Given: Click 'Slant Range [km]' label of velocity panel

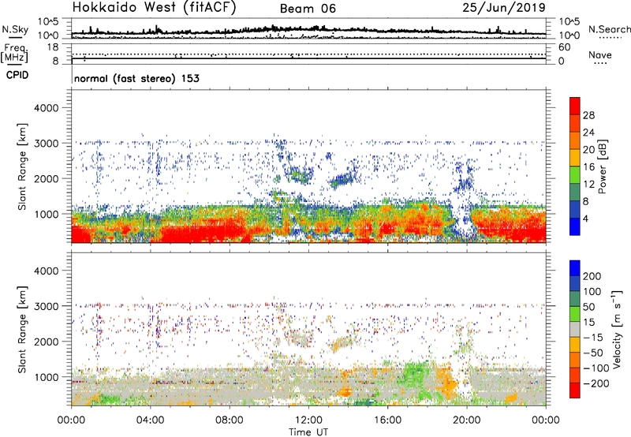Looking at the screenshot, I should [x=22, y=330].
